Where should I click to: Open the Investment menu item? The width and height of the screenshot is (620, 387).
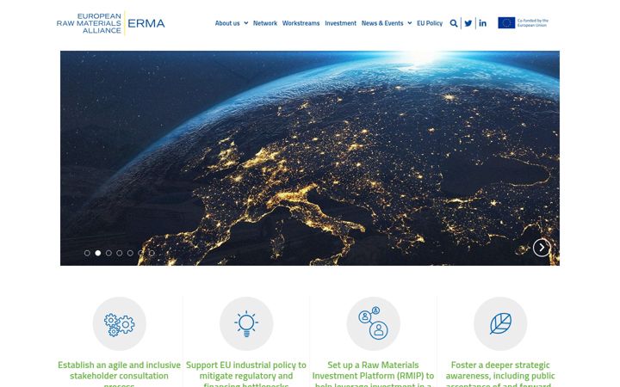(x=340, y=23)
